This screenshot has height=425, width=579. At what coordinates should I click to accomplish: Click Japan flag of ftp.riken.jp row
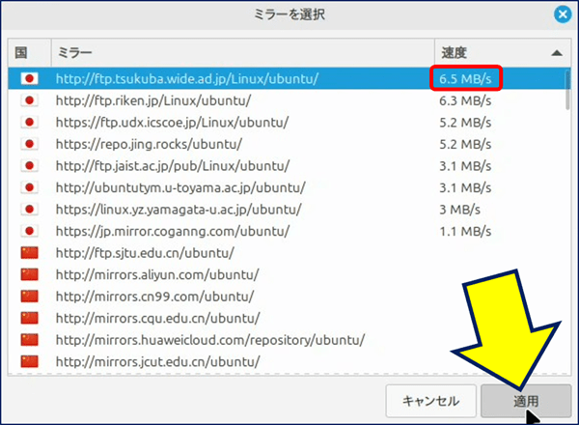point(30,100)
